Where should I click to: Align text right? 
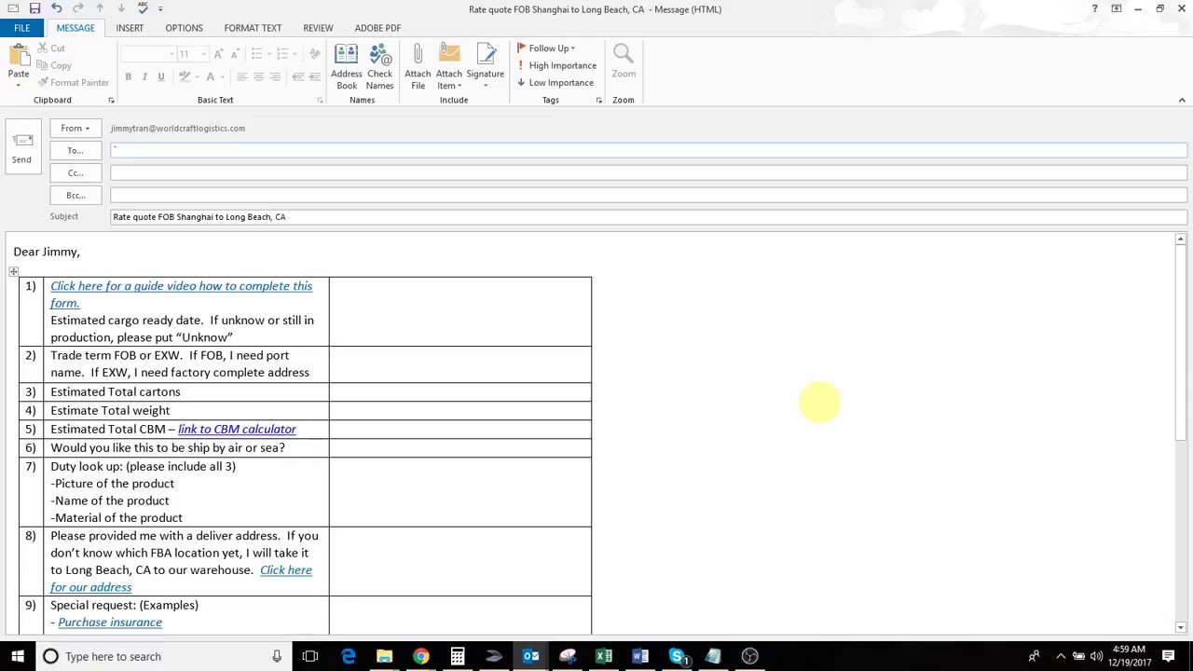[x=275, y=76]
